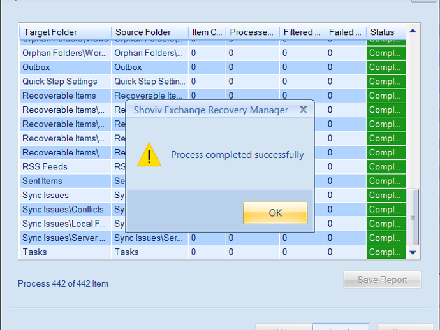
Task: Click the Tasks source folder cell
Action: [150, 252]
